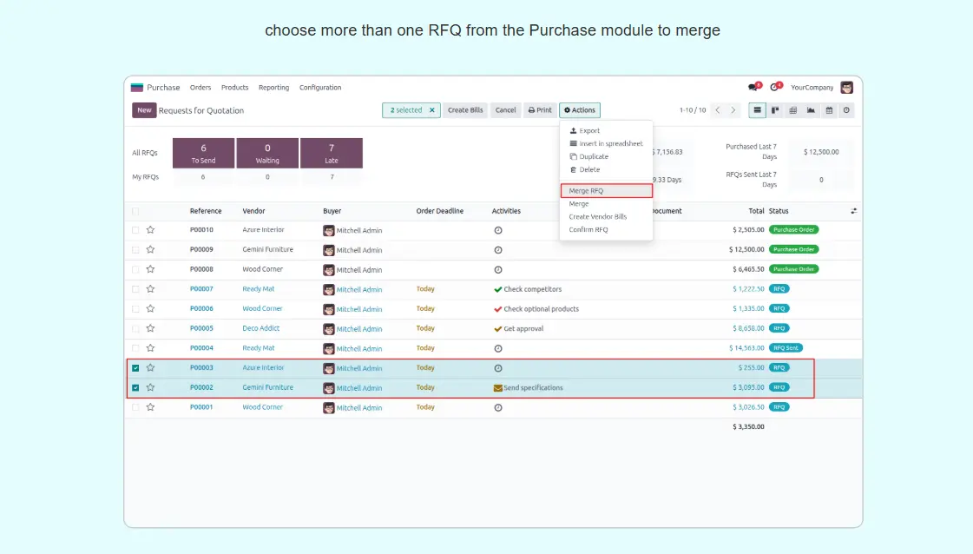The width and height of the screenshot is (973, 554).
Task: Uncheck the P00003 row checkbox
Action: click(x=135, y=368)
